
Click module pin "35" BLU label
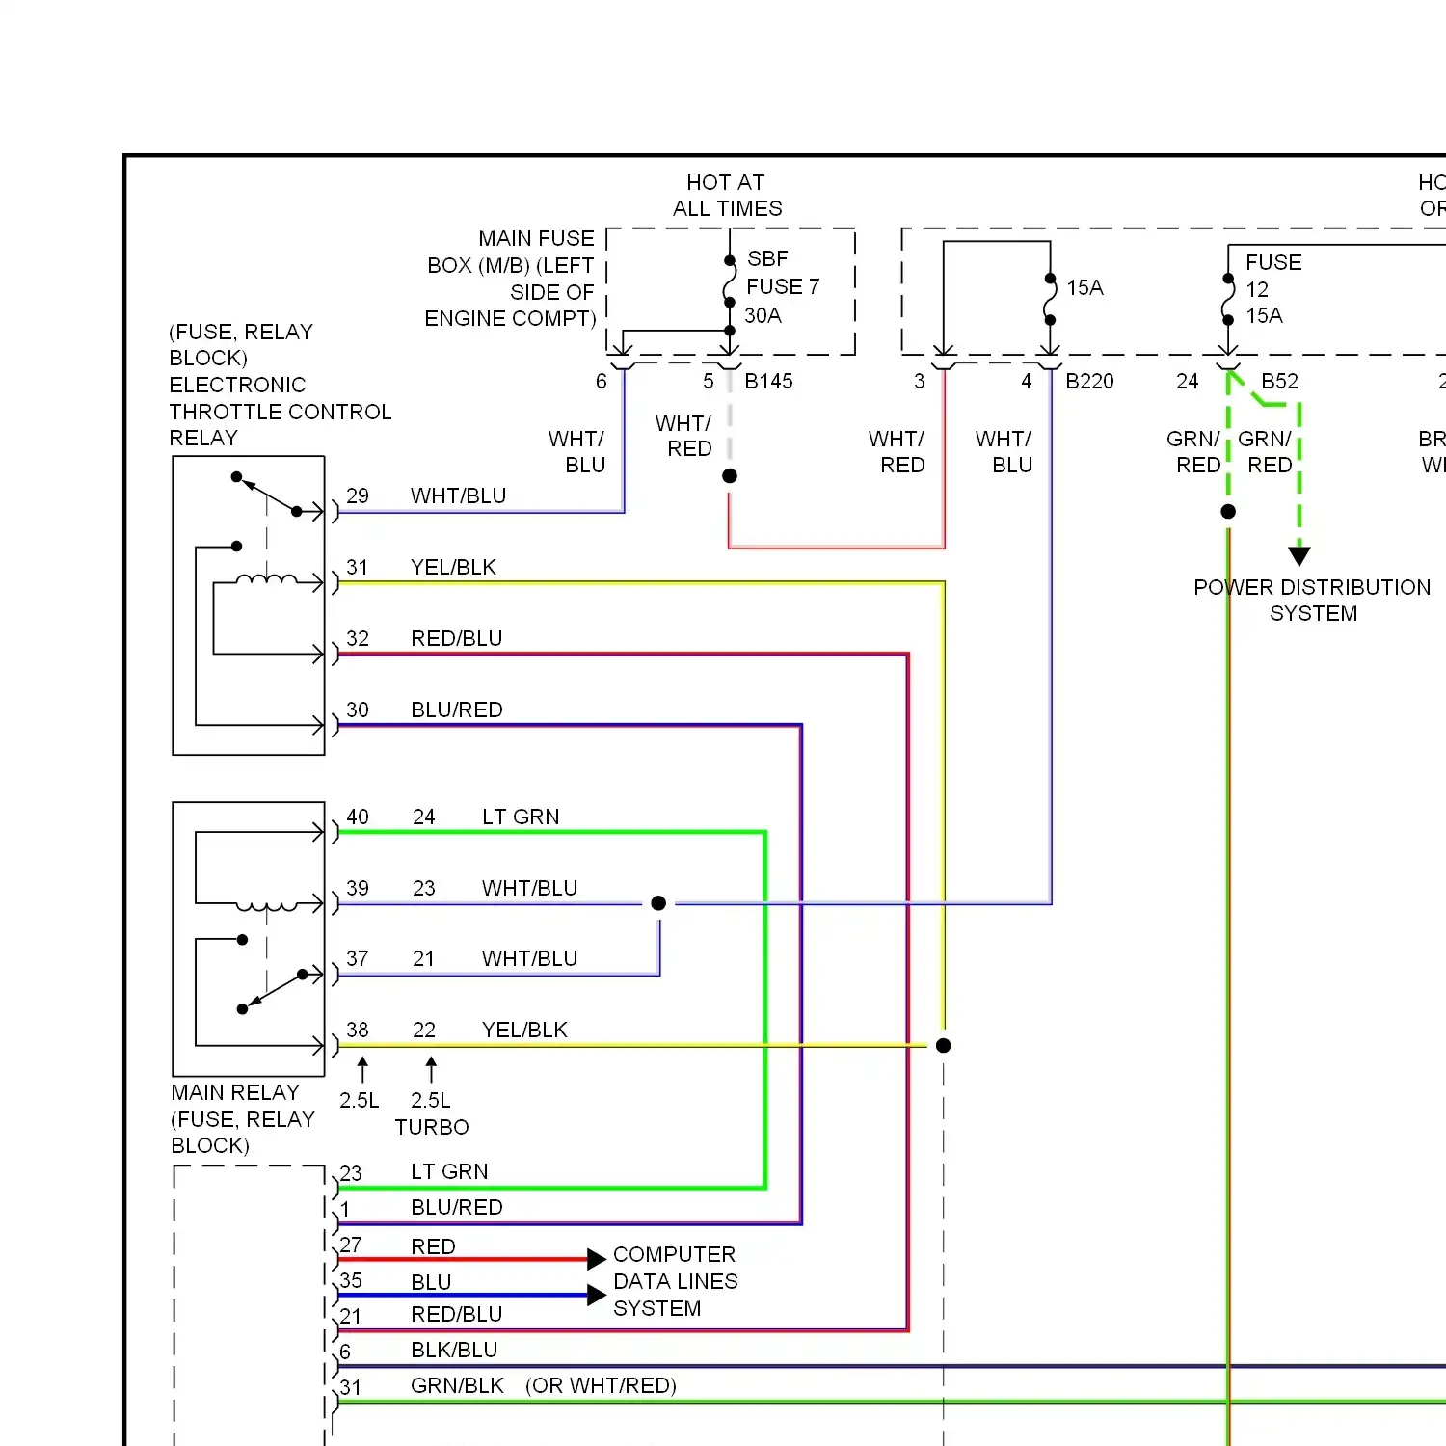(x=431, y=1282)
